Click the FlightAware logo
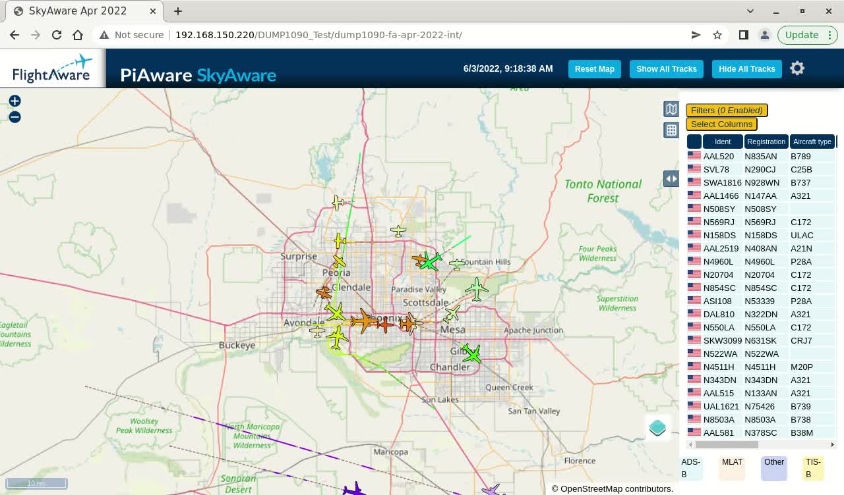844x495 pixels. 52,68
